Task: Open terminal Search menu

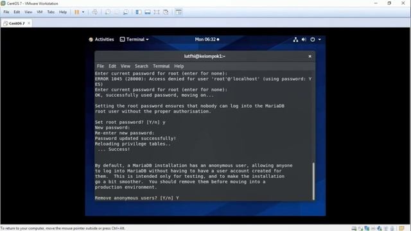Action: pos(141,66)
